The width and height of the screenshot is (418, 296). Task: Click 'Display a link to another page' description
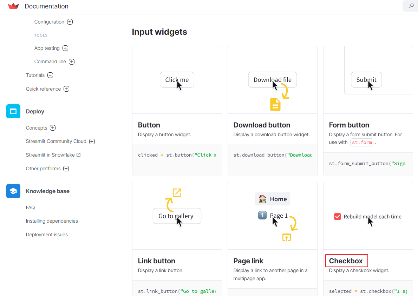tap(270, 275)
